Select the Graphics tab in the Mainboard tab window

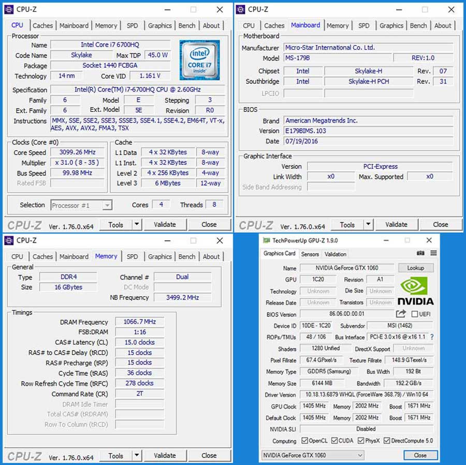click(391, 25)
